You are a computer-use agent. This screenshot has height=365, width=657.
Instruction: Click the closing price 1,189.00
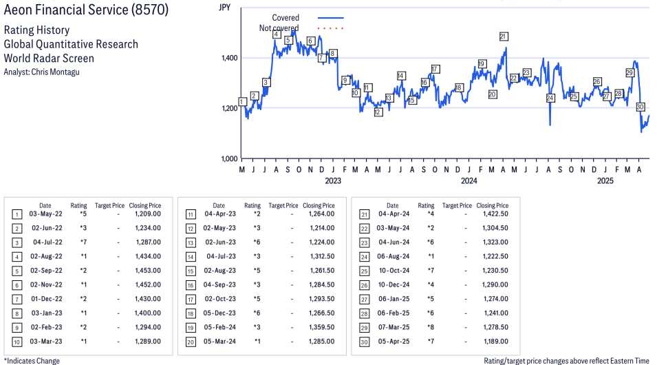click(x=496, y=342)
